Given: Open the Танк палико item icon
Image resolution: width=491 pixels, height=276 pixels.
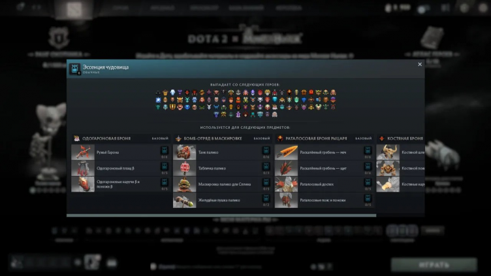Looking at the screenshot, I should [185, 152].
